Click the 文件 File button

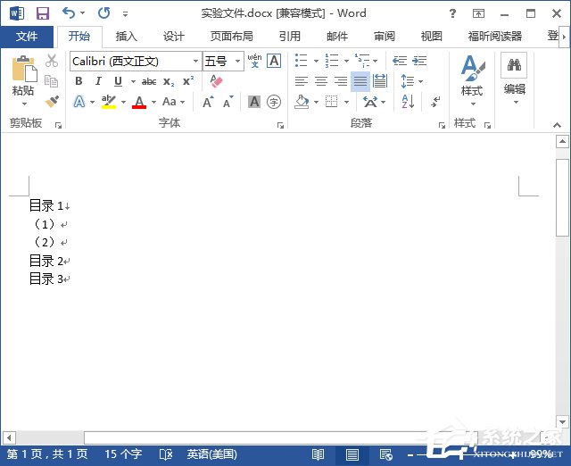pyautogui.click(x=27, y=37)
